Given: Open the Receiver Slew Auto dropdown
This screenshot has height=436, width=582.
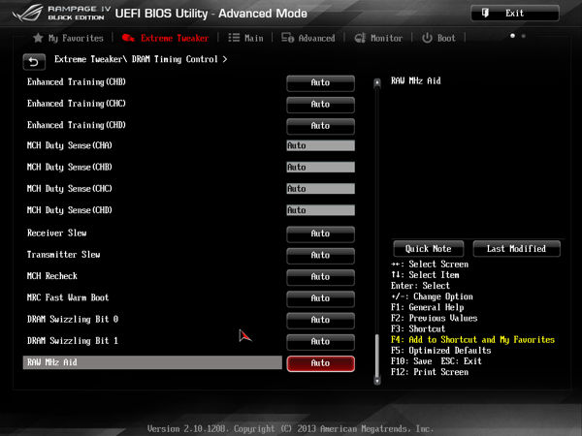Looking at the screenshot, I should [320, 234].
